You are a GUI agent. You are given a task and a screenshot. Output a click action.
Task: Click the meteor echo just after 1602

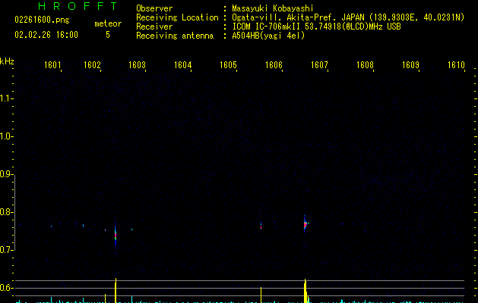116,235
